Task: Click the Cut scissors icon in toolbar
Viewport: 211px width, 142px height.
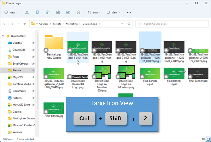Action: click(27, 12)
